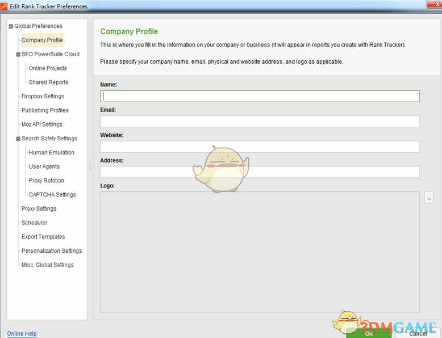The height and width of the screenshot is (338, 442).
Task: Open CAPTCHA Settings
Action: 52,195
